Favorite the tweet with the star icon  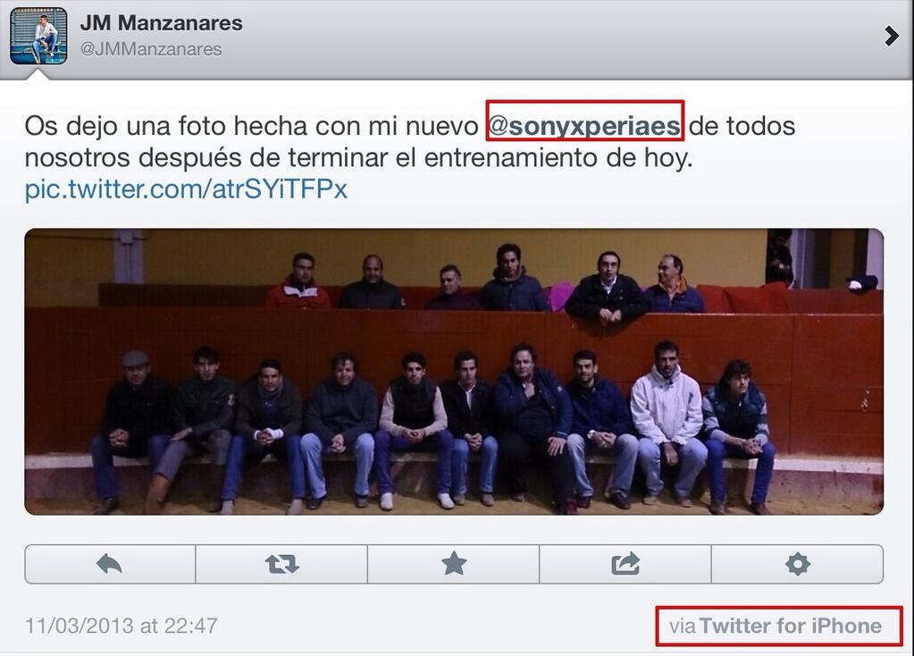point(454,564)
